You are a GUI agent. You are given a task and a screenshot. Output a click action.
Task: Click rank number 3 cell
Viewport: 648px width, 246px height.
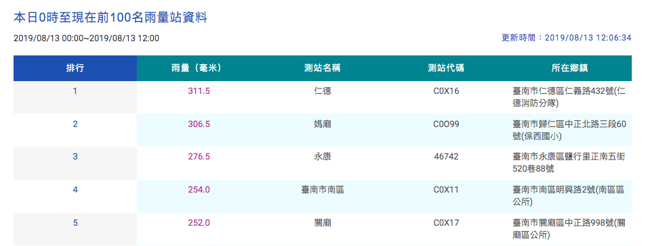coord(75,163)
